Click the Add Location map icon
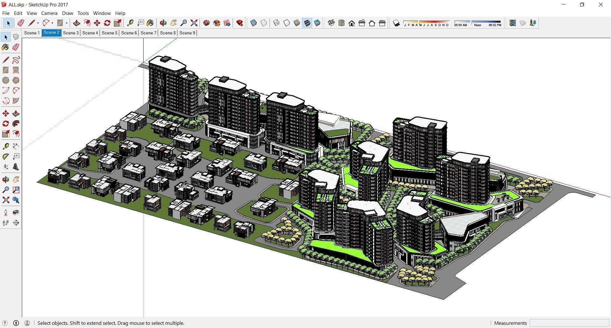Viewport: 611px width, 328px height. pyautogui.click(x=512, y=23)
